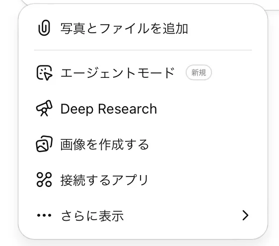Click the Deep Research telescope icon
The image size is (279, 246).
[x=44, y=108]
